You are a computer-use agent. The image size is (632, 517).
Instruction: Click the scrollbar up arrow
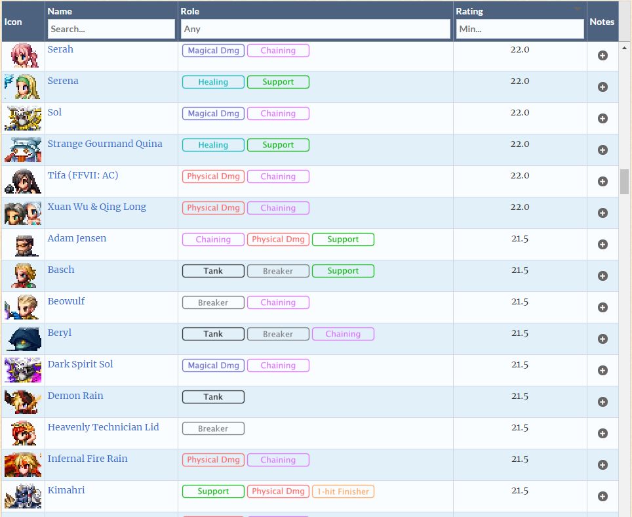(624, 48)
